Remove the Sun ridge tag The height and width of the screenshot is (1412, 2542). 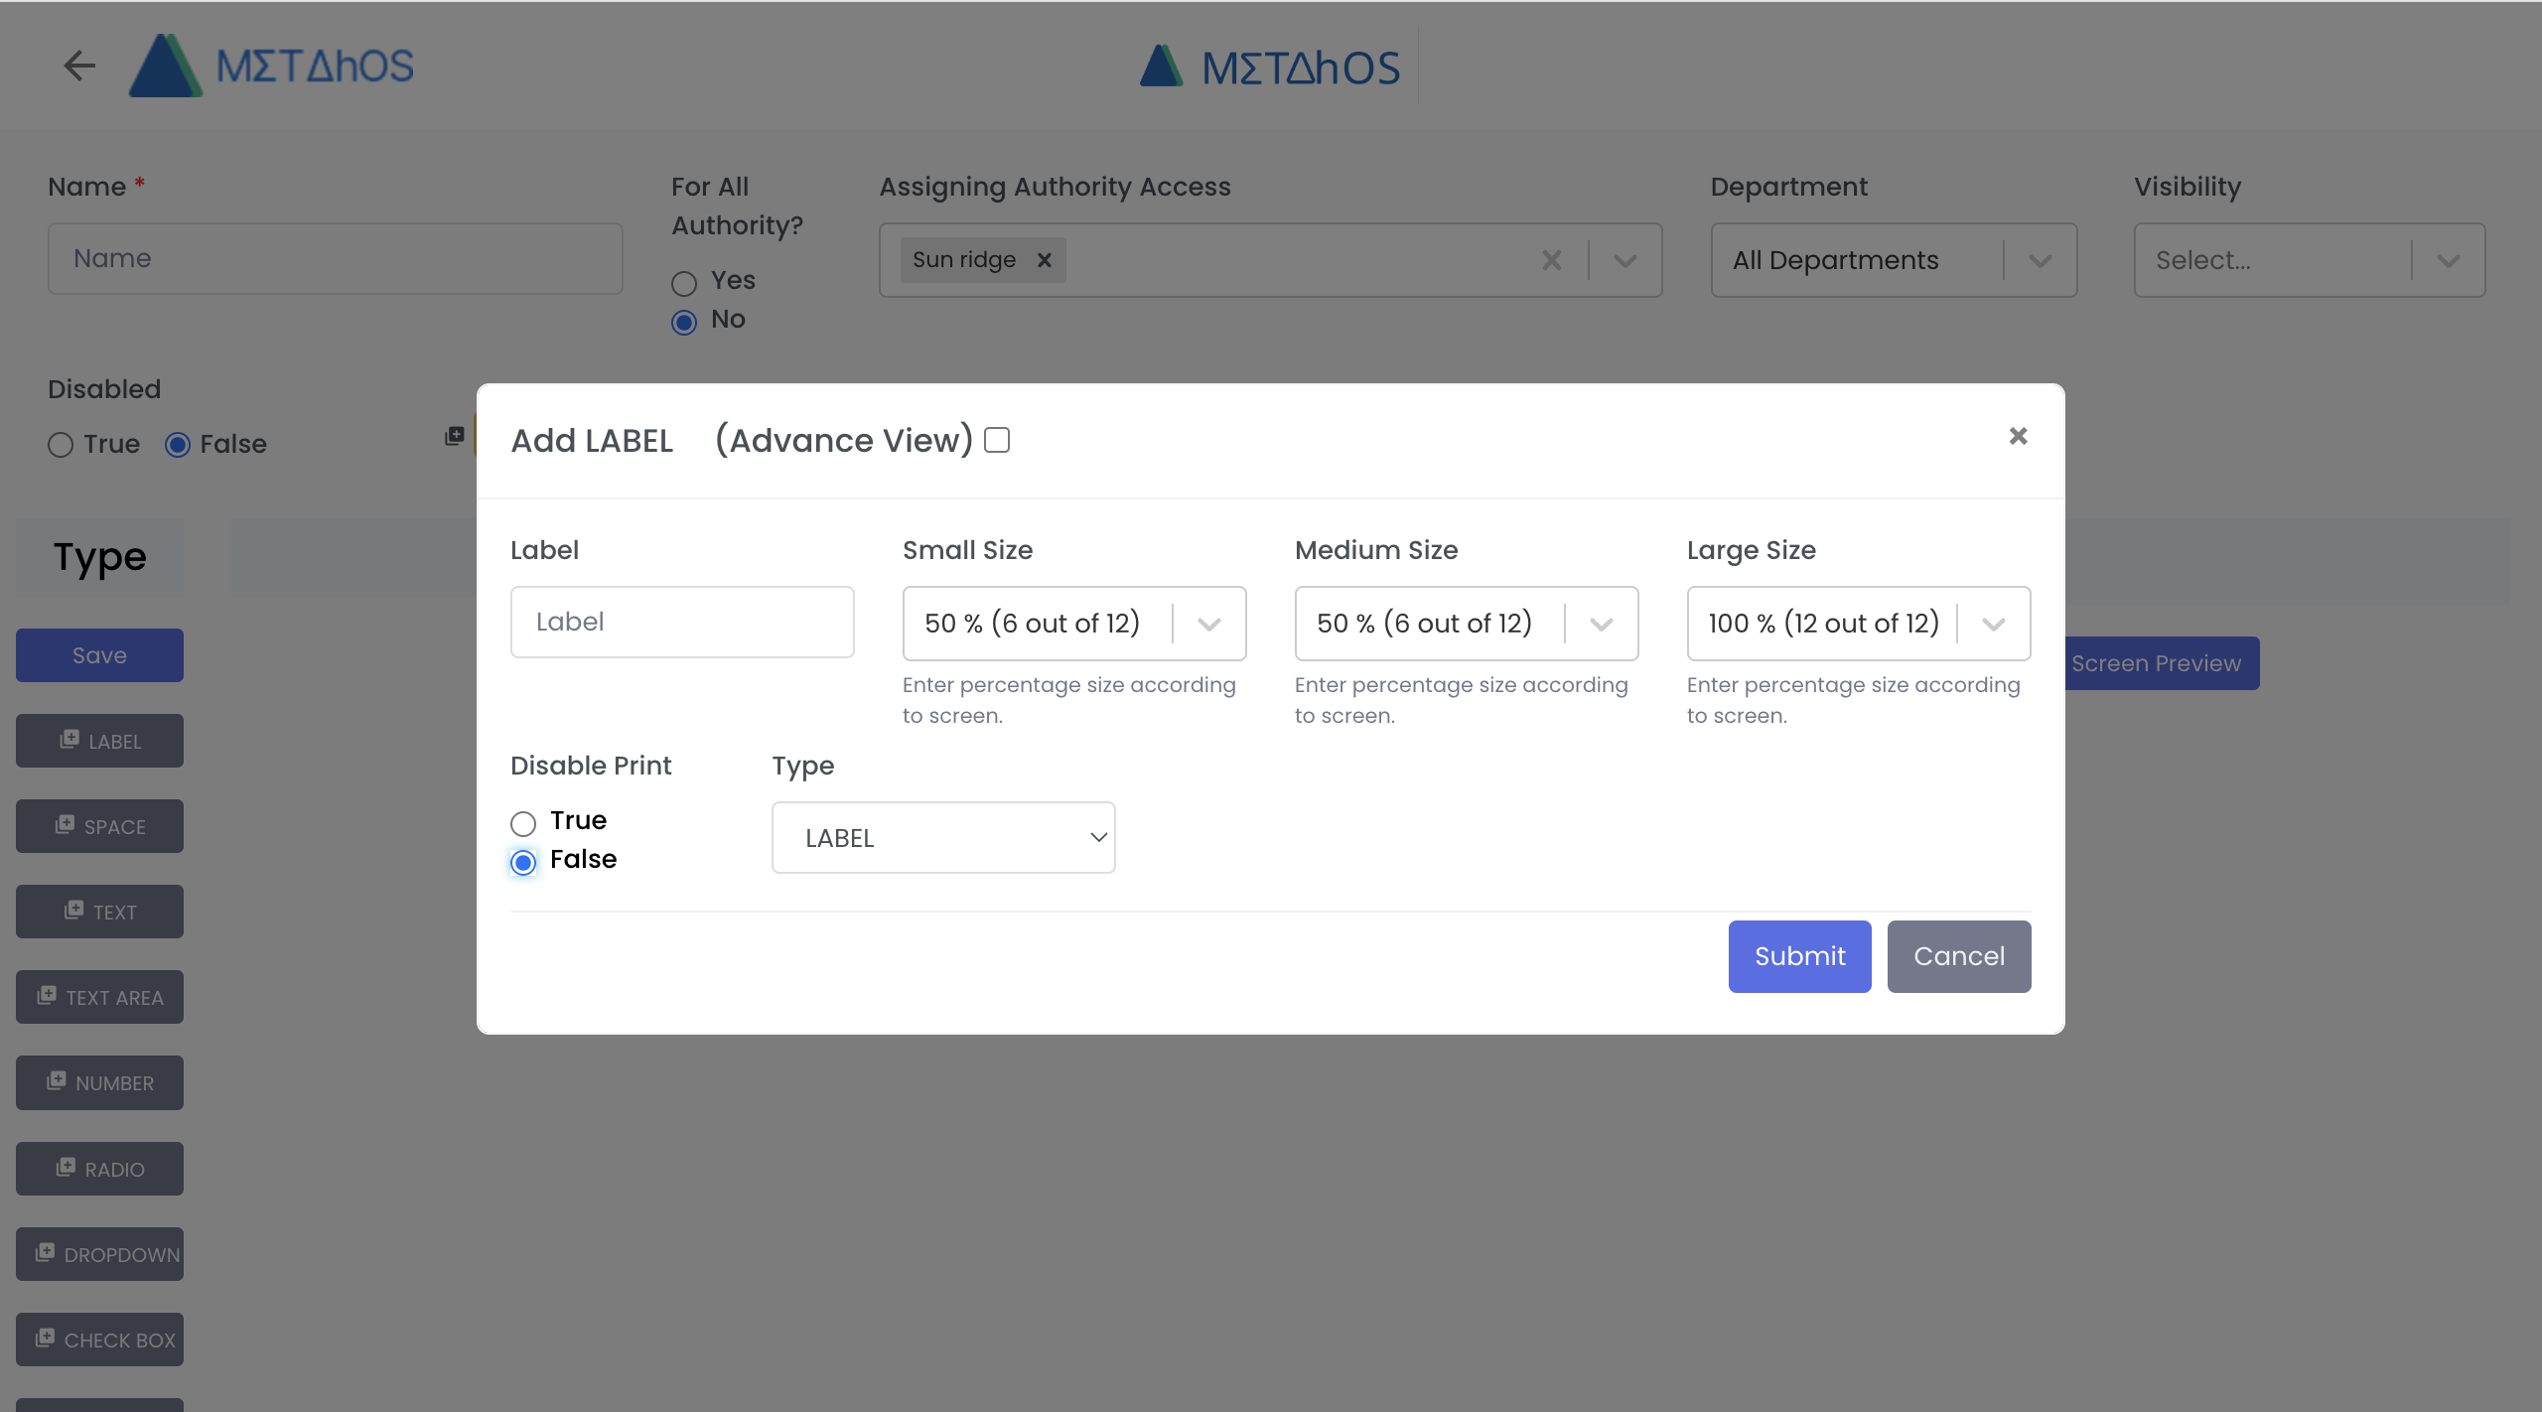1044,260
